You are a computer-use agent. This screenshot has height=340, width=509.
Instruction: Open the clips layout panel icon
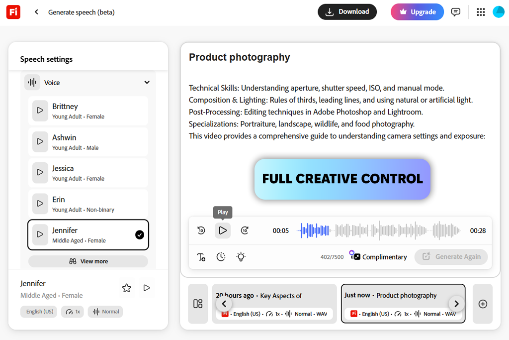[x=198, y=304]
